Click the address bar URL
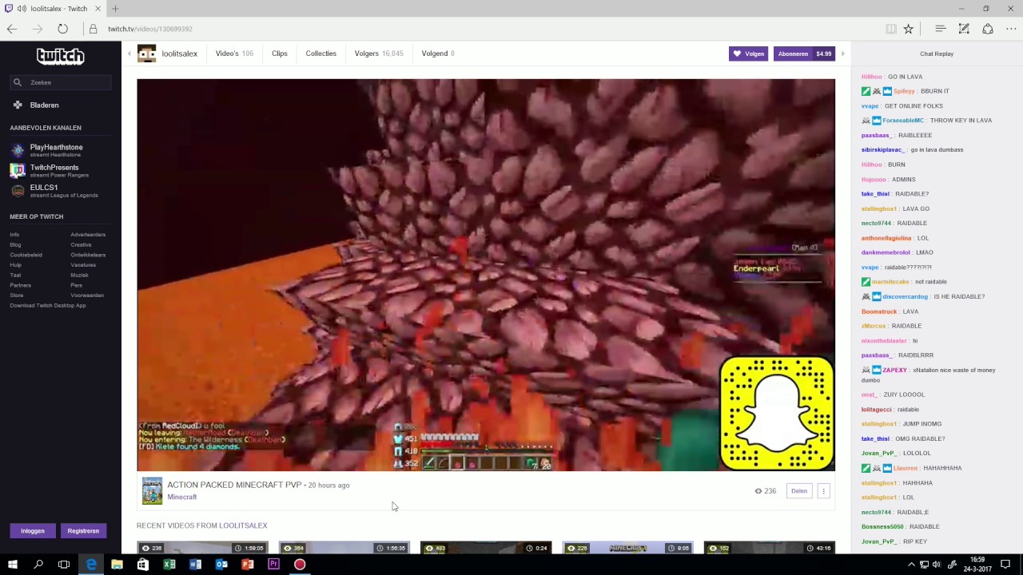Viewport: 1023px width, 575px height. 150,29
